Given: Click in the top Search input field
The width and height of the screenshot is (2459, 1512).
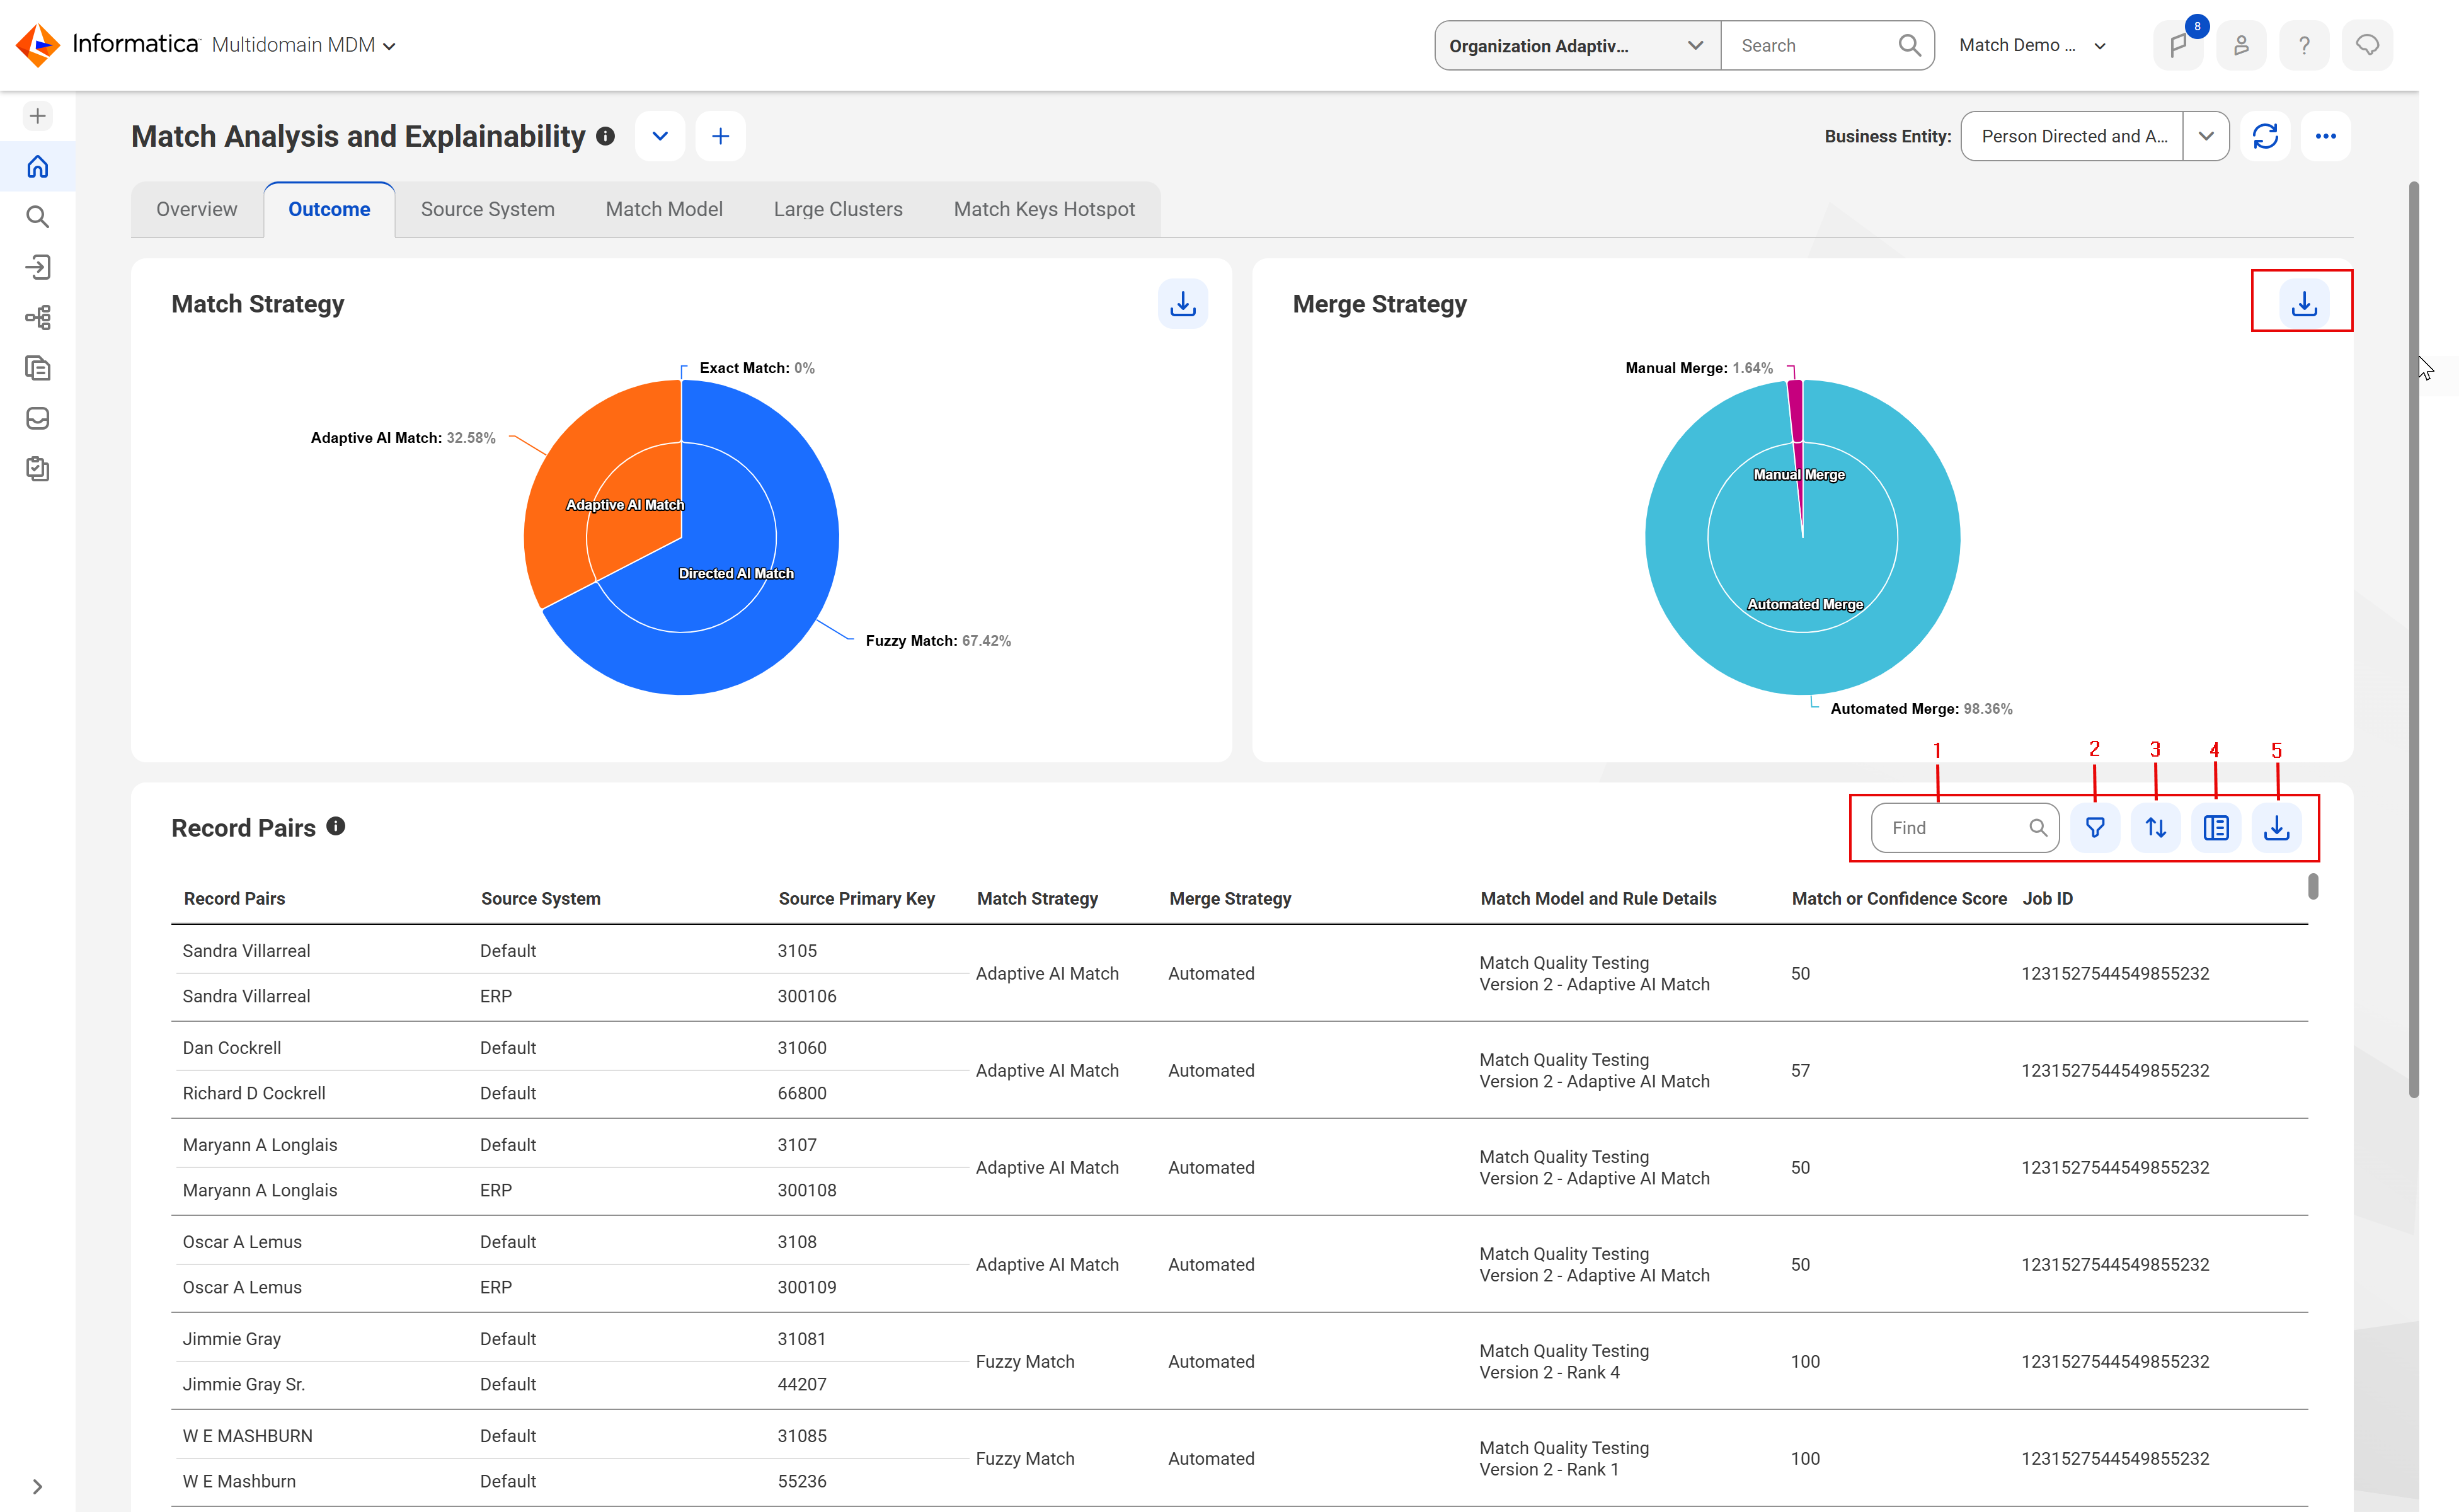Looking at the screenshot, I should tap(1810, 45).
